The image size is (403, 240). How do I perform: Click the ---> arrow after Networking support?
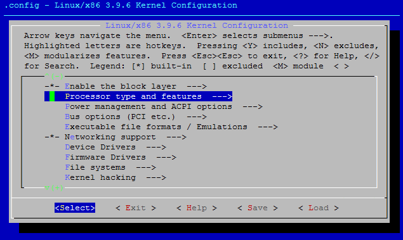[176, 137]
